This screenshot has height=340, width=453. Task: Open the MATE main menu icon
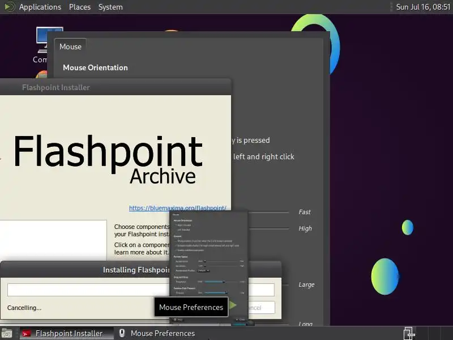tap(9, 7)
